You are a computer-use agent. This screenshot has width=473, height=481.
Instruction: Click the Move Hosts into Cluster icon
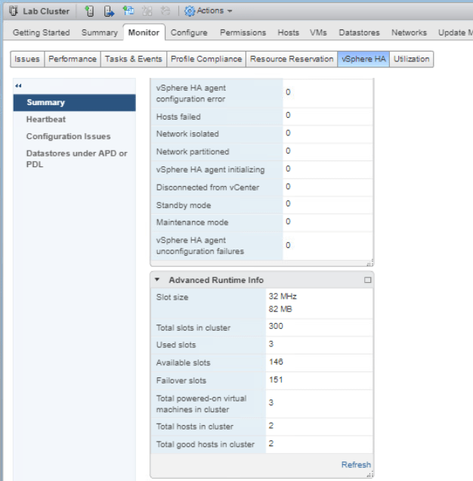pos(108,11)
